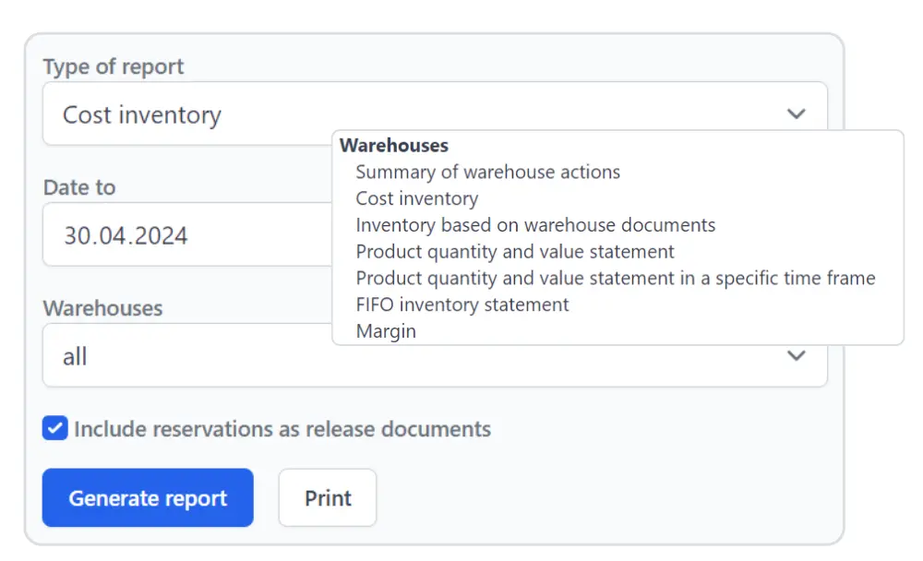923x561 pixels.
Task: Choose Cost inventory from the list
Action: (x=416, y=199)
